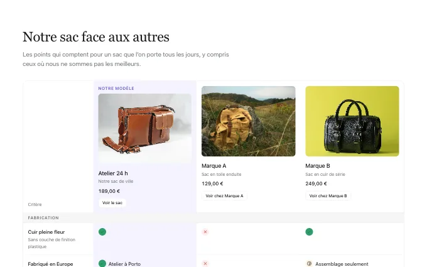Click the 'Critère' column header
Screen dimensions: 427x267
(35, 204)
